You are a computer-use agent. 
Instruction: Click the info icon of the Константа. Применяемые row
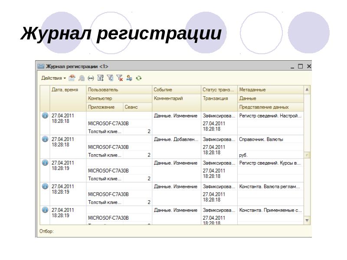45,210
